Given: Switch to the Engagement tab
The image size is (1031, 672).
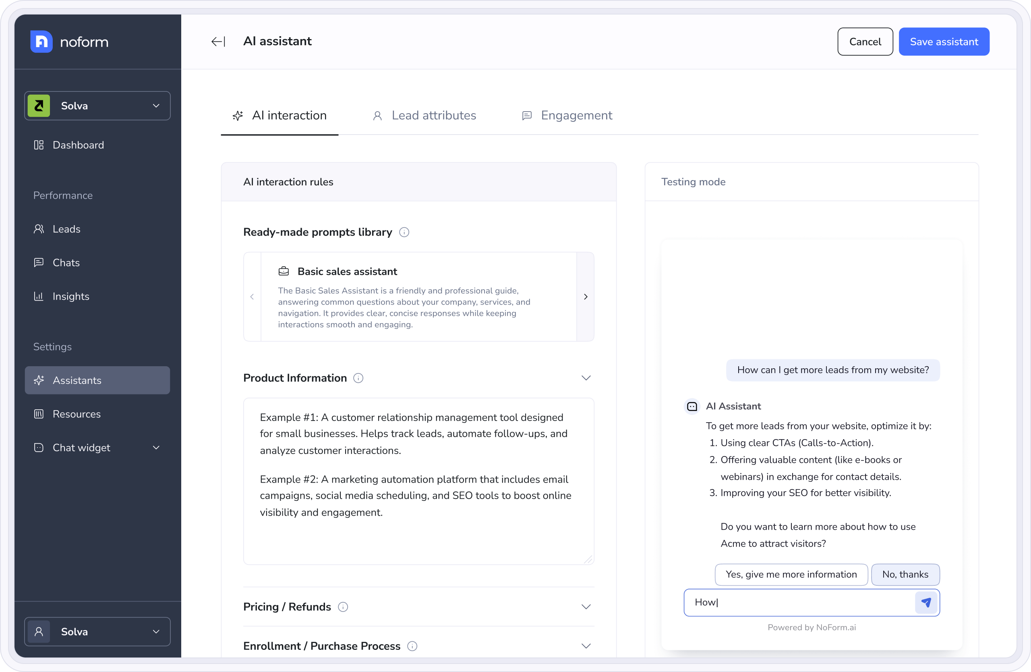Looking at the screenshot, I should click(567, 116).
